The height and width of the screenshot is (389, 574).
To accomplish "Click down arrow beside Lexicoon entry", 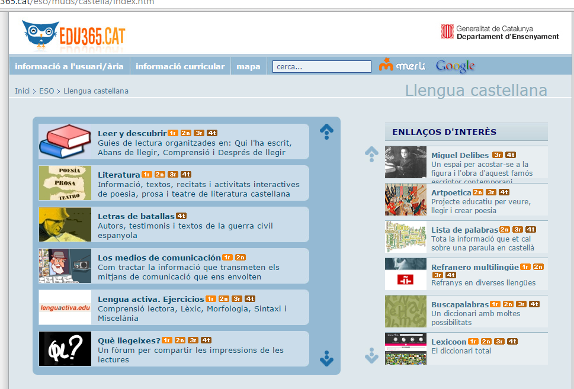I will click(x=371, y=355).
